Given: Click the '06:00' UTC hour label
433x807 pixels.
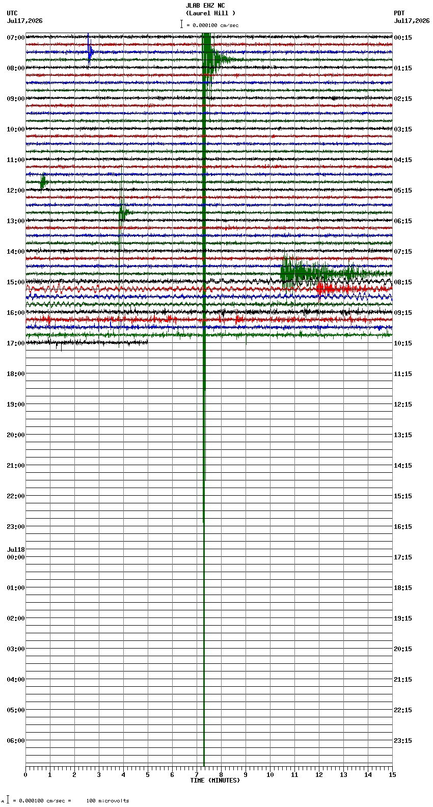Looking at the screenshot, I should pos(16,741).
